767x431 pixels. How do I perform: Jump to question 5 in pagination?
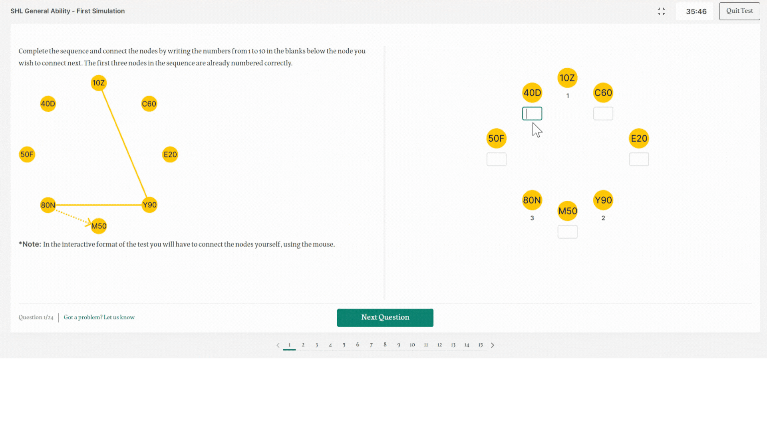point(344,345)
